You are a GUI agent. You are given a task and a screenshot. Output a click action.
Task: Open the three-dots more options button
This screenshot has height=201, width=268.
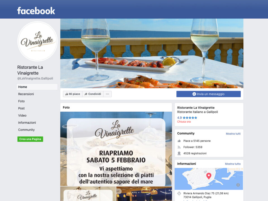click(107, 94)
